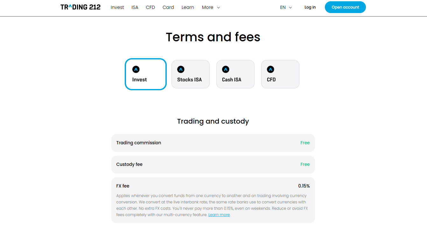Open the Card navigation item
Viewport: 427px width, 232px height.
pos(168,7)
